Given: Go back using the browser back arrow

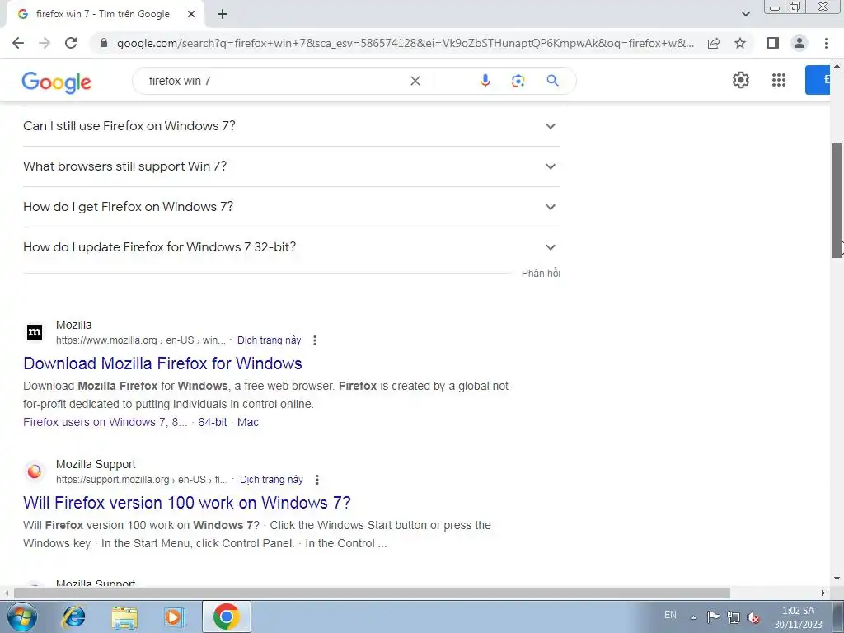Looking at the screenshot, I should pos(18,43).
